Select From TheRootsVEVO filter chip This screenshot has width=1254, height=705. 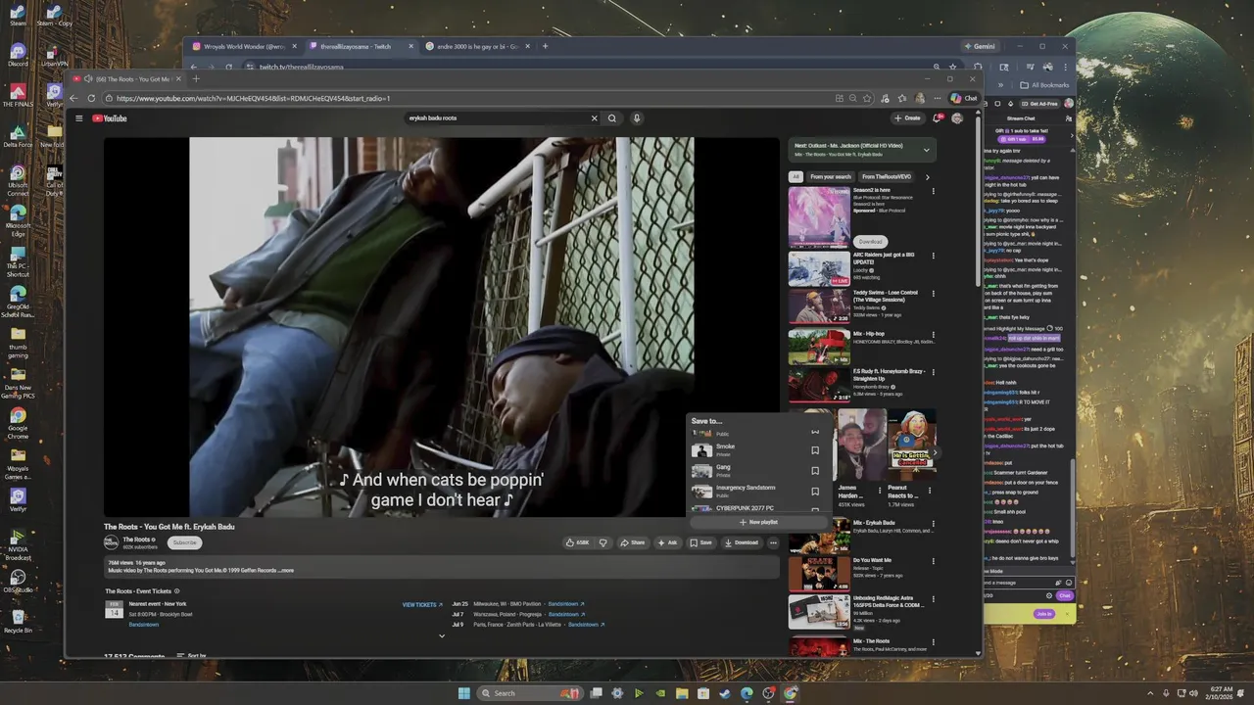(x=887, y=177)
